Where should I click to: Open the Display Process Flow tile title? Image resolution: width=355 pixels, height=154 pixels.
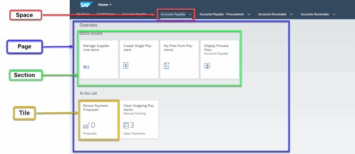point(217,48)
